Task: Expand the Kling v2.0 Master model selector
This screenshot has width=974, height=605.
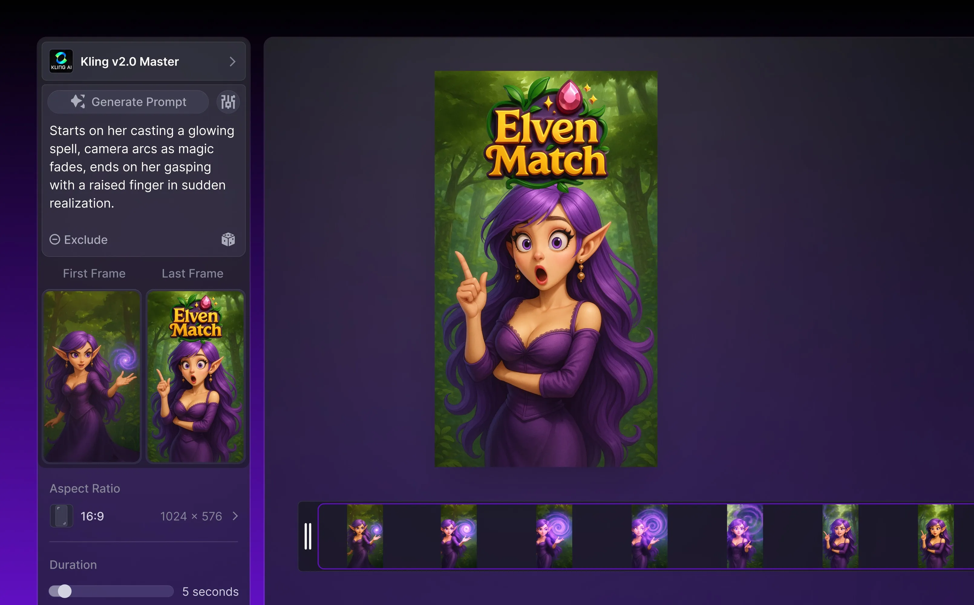Action: click(x=232, y=62)
